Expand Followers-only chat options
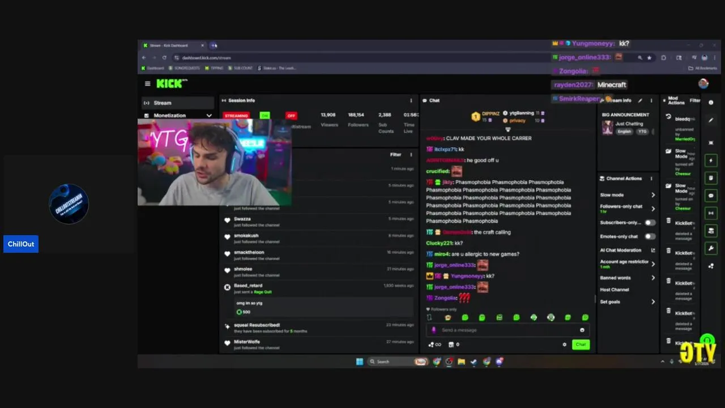Image resolution: width=725 pixels, height=408 pixels. pyautogui.click(x=653, y=209)
